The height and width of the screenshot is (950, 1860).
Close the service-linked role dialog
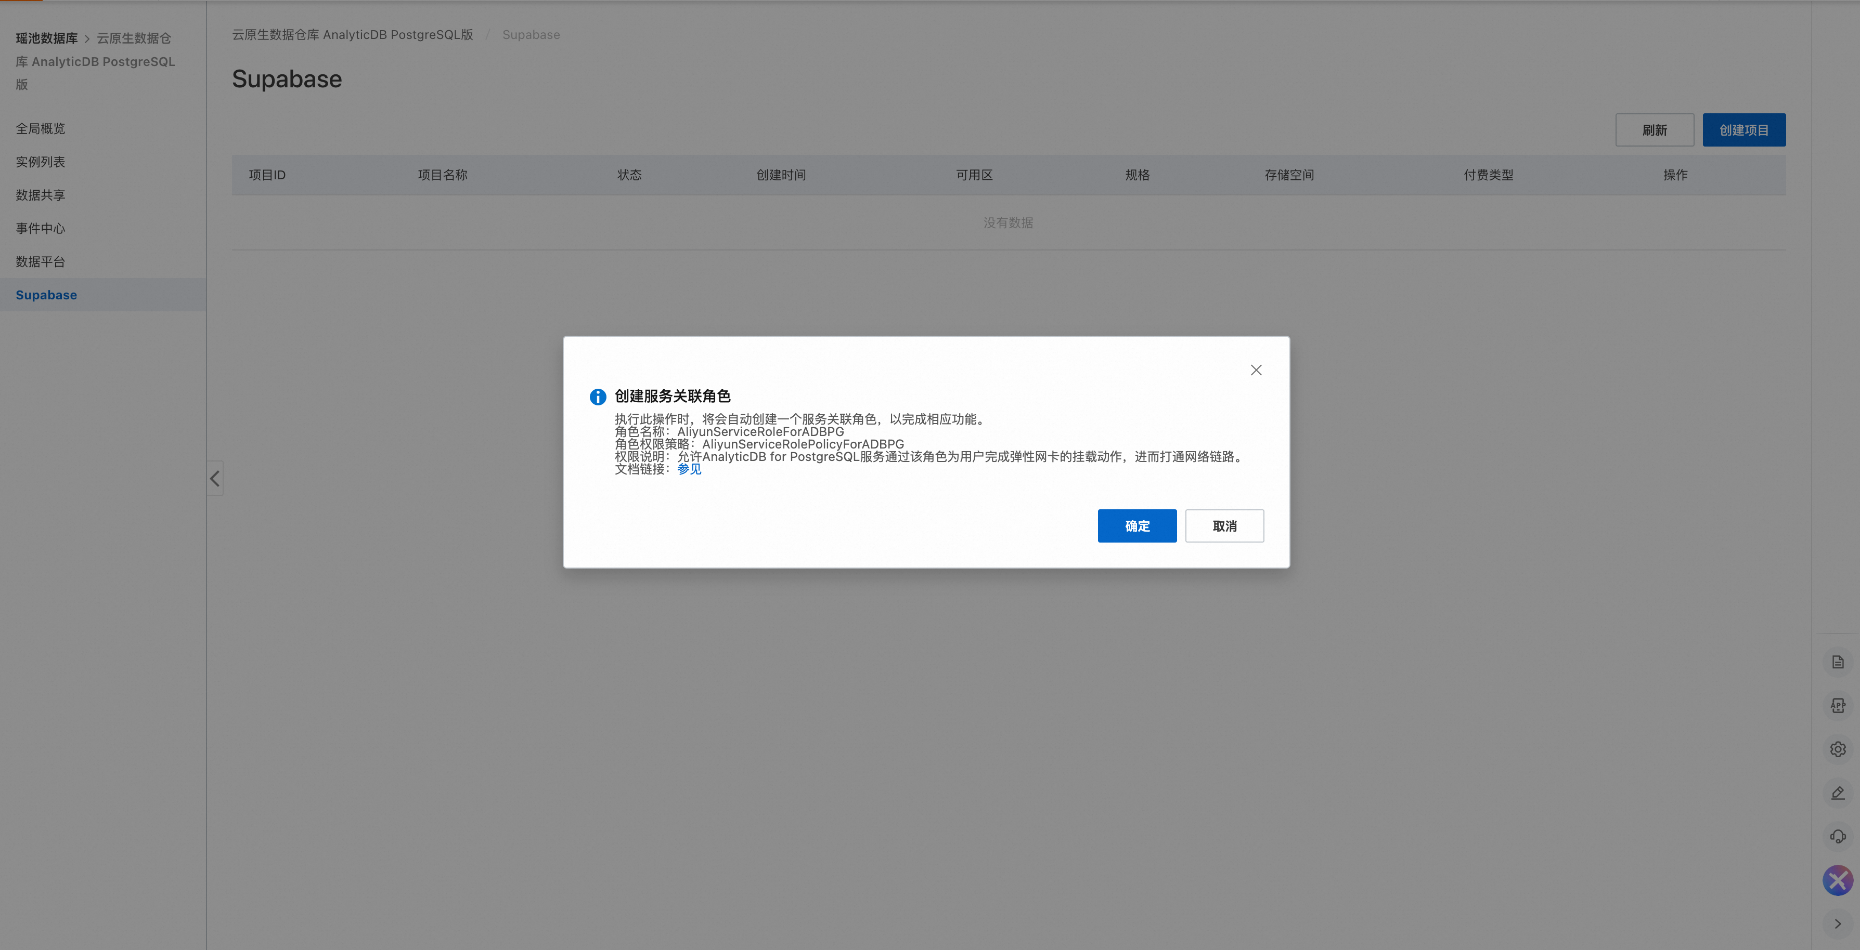tap(1256, 370)
